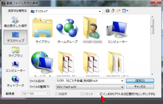Go up one folder level
The width and height of the screenshot is (163, 104).
pyautogui.click(x=113, y=11)
